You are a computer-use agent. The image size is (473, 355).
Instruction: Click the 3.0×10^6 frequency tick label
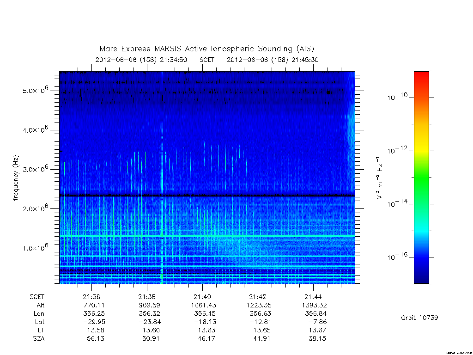tap(35, 169)
